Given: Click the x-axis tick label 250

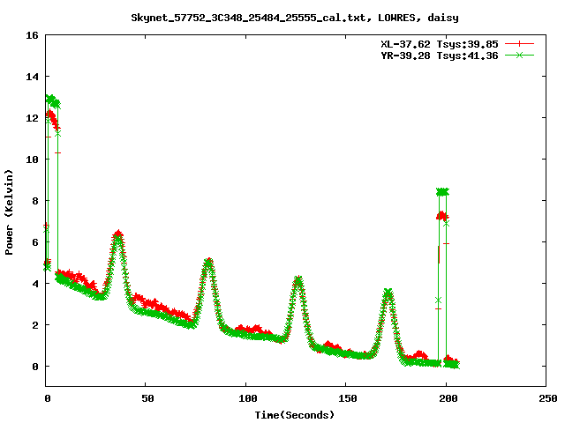Looking at the screenshot, I should (x=547, y=398).
